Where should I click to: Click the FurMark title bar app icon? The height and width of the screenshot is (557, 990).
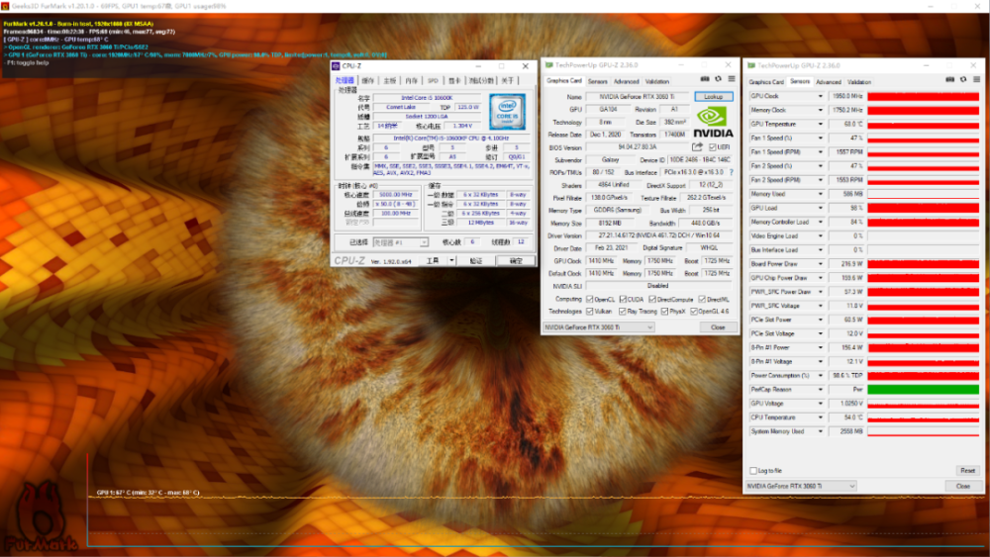coord(5,6)
